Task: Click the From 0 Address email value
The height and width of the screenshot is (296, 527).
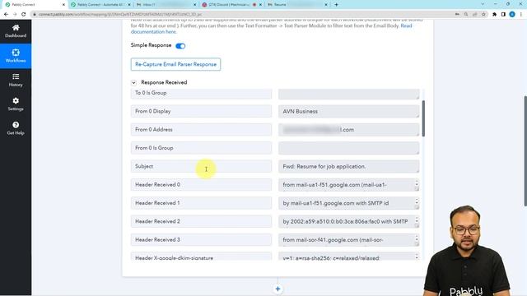Action: [348, 130]
